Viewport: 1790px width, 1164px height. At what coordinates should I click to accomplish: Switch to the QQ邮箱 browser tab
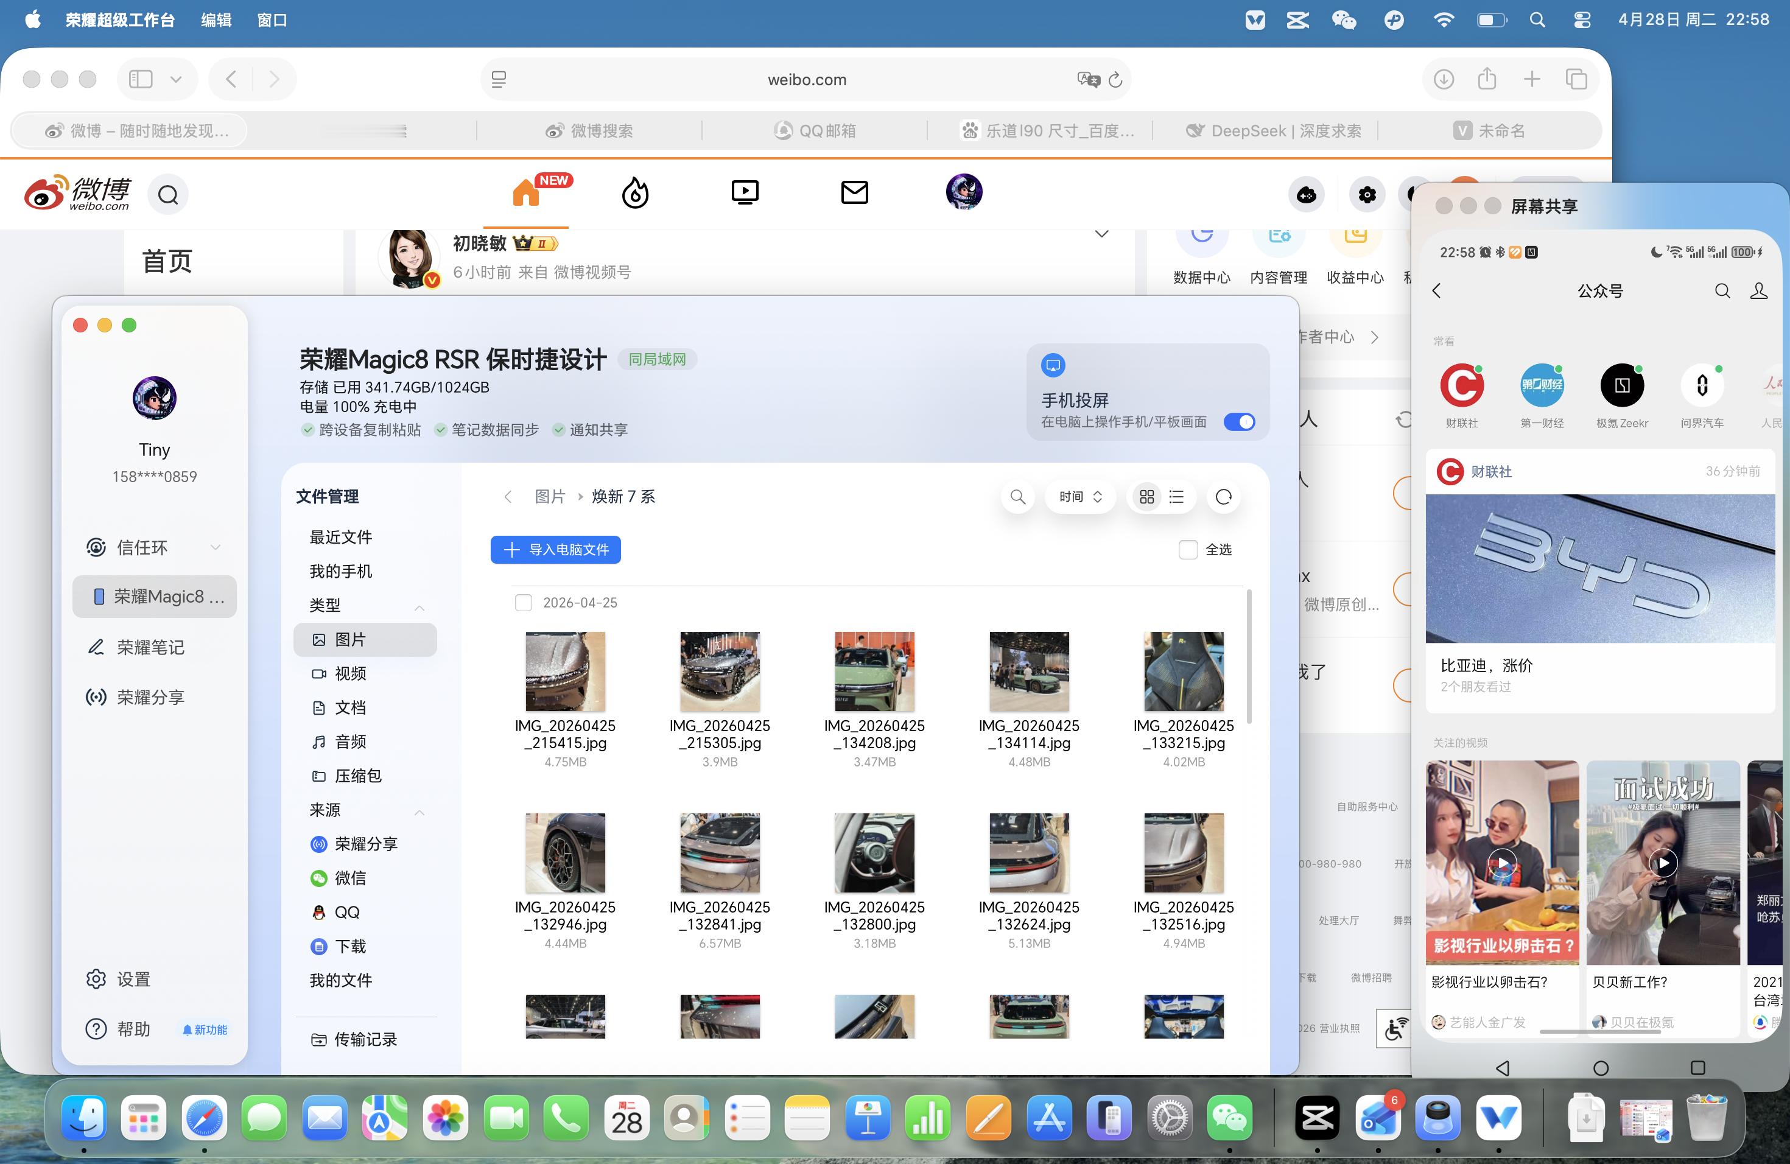(x=815, y=131)
